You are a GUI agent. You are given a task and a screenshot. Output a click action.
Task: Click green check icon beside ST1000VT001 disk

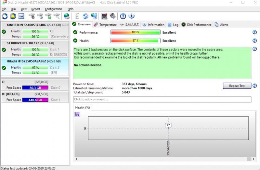(x=4, y=50)
